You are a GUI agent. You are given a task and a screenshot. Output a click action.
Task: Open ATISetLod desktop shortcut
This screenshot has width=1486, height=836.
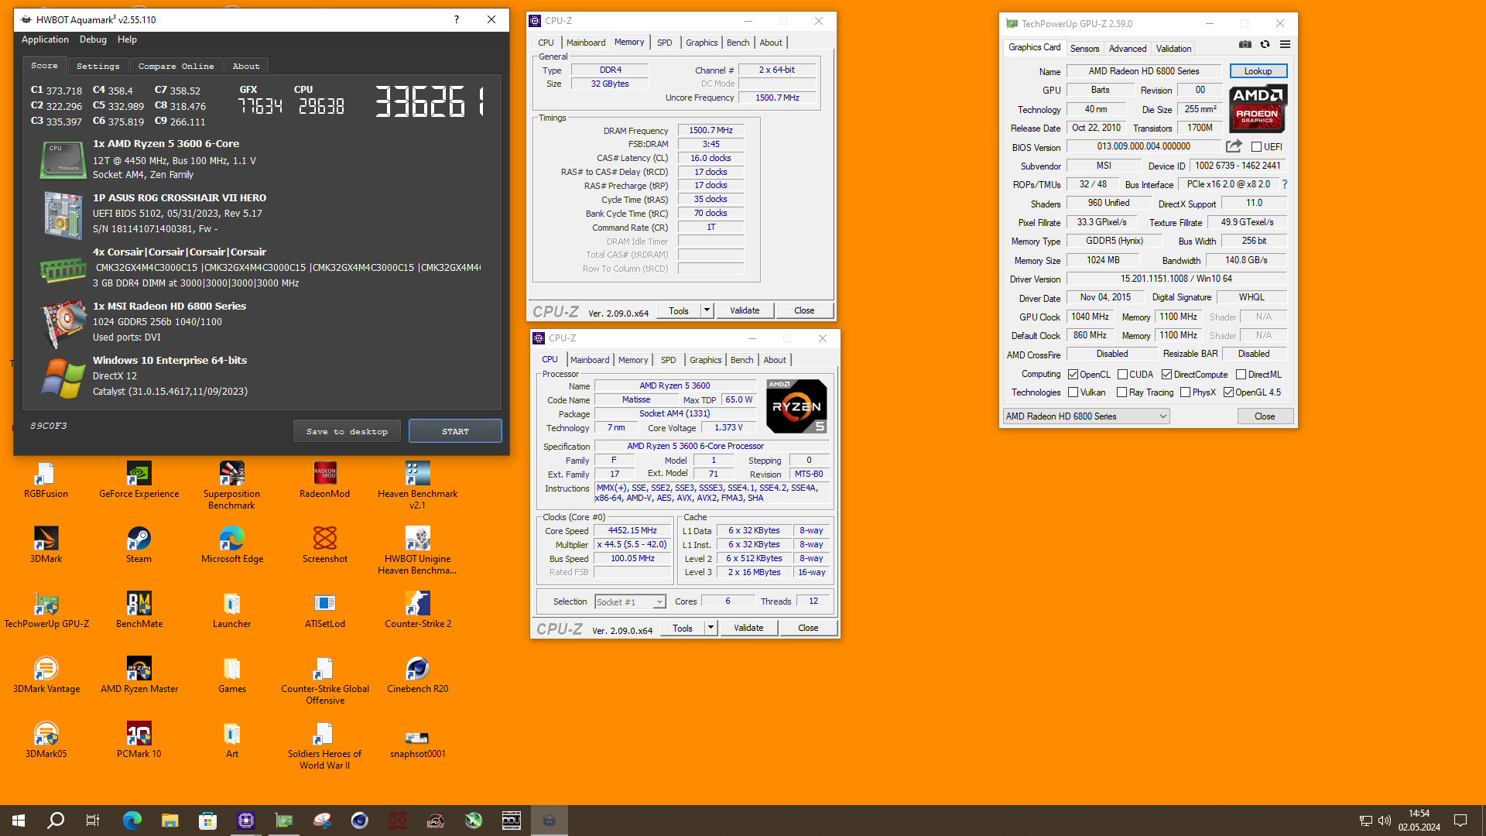[324, 610]
